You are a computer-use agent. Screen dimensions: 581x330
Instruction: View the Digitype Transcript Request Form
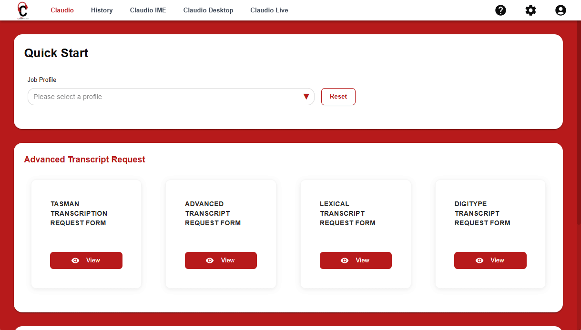(x=490, y=260)
